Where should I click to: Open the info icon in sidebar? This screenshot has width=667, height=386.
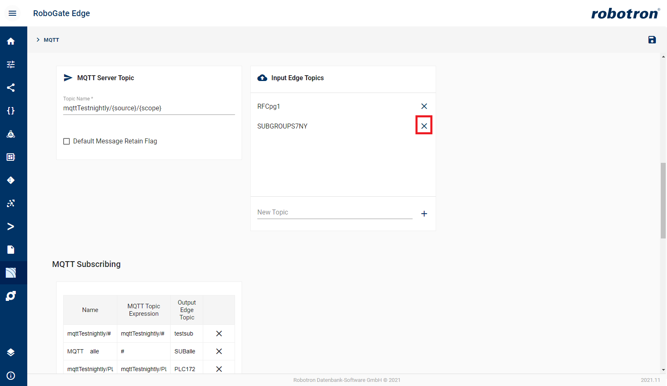click(11, 375)
